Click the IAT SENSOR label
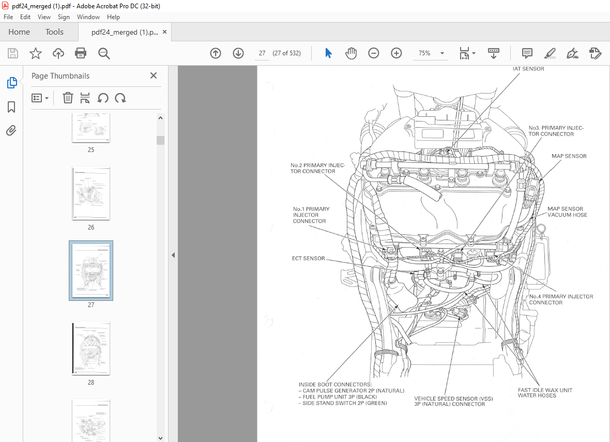 coord(528,69)
